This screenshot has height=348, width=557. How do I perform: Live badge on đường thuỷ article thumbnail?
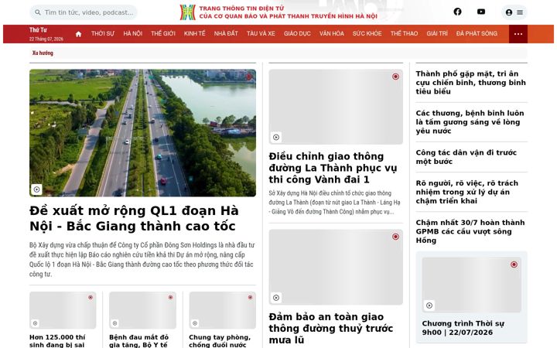[x=395, y=237]
